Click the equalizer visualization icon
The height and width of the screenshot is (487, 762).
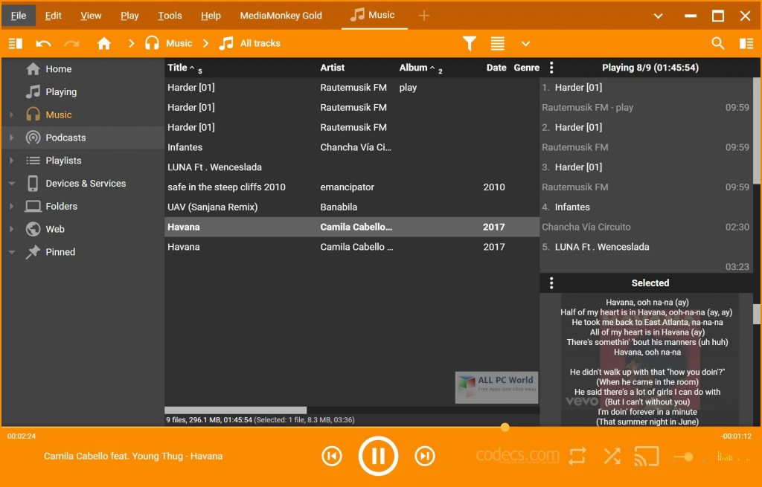733,456
